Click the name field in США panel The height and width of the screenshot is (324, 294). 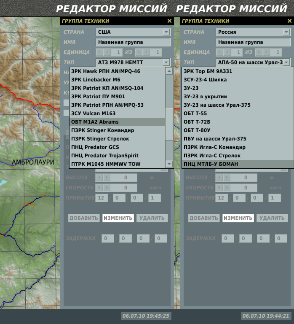click(133, 42)
